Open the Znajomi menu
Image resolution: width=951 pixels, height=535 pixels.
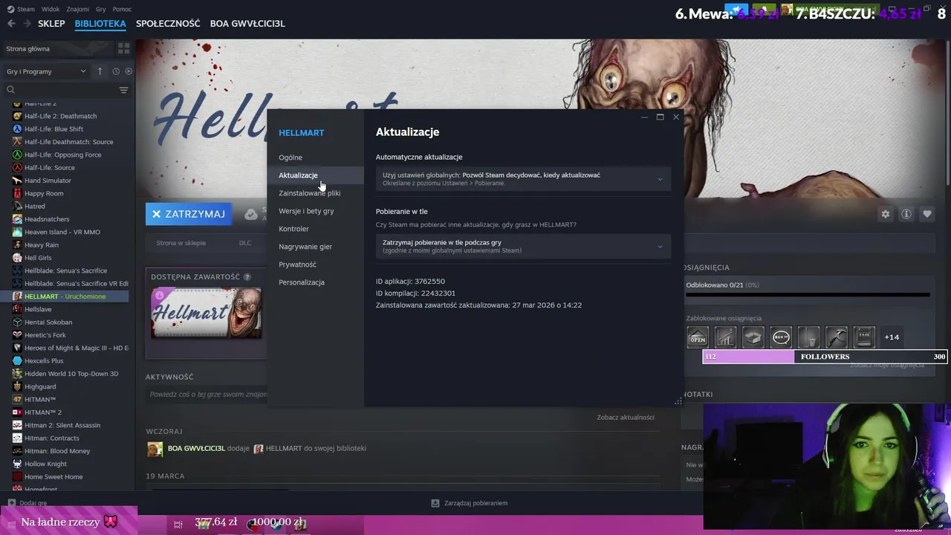(78, 9)
